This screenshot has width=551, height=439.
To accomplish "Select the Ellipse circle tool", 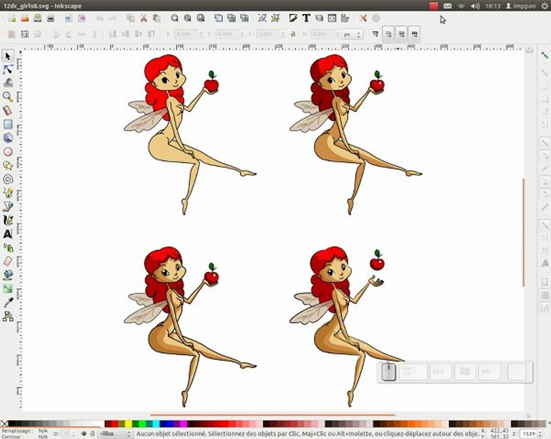I will (8, 152).
